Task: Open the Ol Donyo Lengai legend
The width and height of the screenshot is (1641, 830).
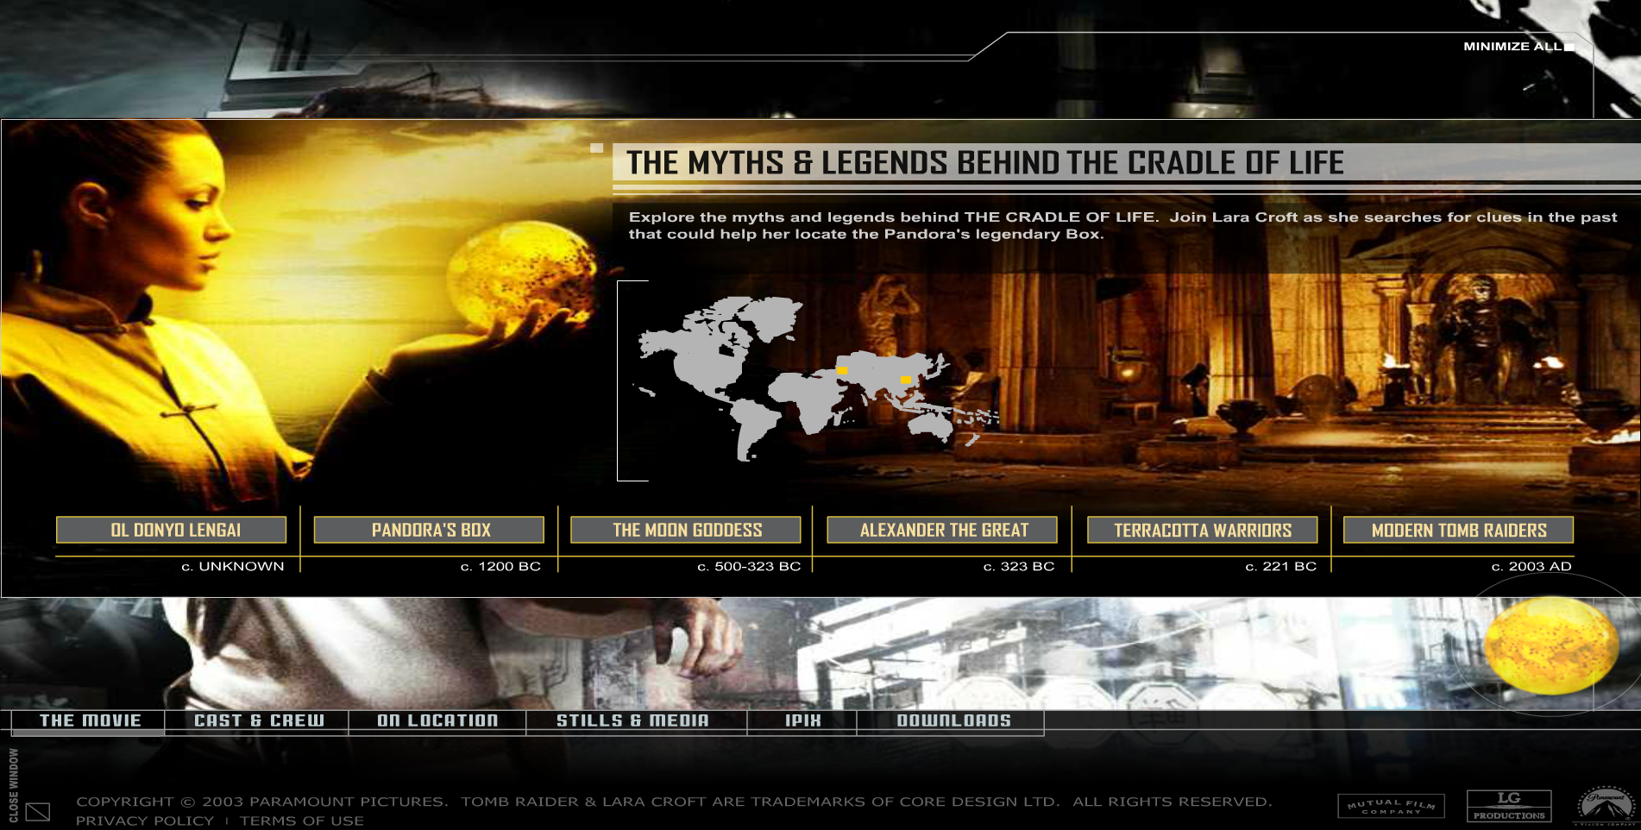Action: (171, 530)
